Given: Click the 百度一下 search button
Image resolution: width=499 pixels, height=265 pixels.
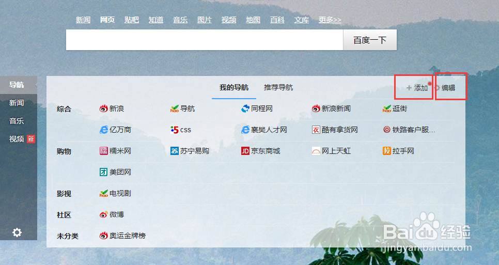Looking at the screenshot, I should (x=370, y=40).
